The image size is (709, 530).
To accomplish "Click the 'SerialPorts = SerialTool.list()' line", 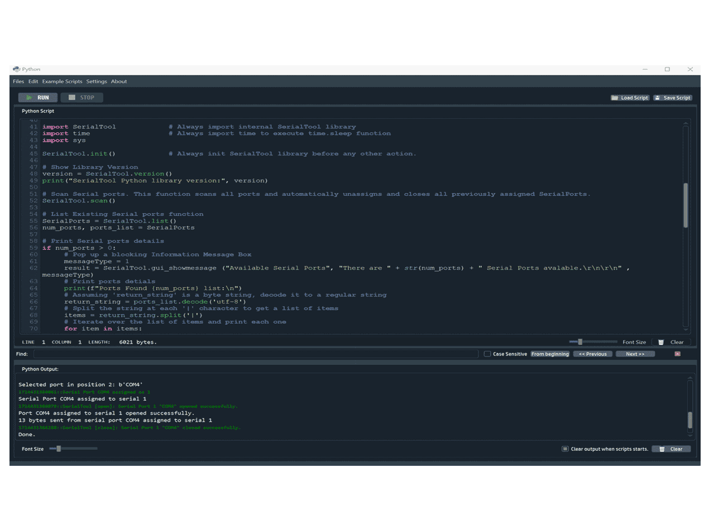I will [x=109, y=221].
